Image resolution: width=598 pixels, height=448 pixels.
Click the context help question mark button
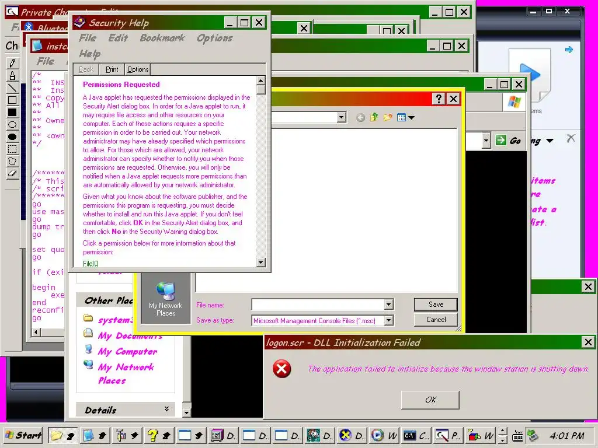(x=439, y=99)
